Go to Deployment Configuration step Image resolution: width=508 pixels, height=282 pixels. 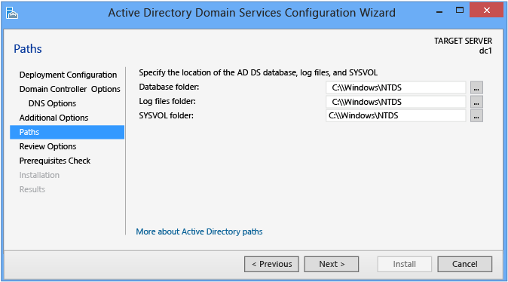point(68,75)
